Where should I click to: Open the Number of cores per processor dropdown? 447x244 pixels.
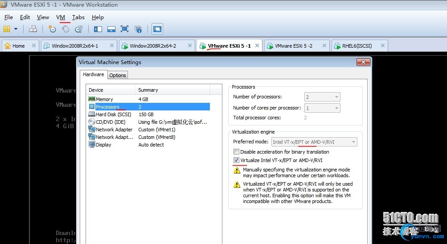[322, 108]
